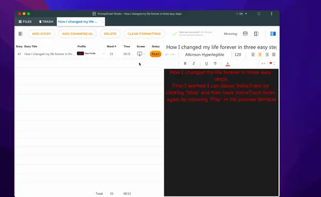Viewport: 321px width, 197px height.
Task: Align text right
Action: [267, 55]
